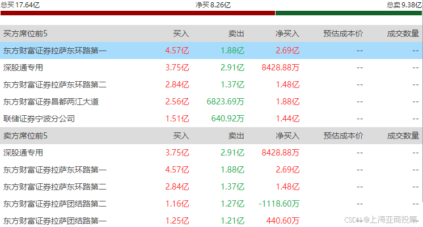The width and height of the screenshot is (423, 227).
Task: Click 2.69亿 net buy in highlighted buyer row
Action: point(287,51)
